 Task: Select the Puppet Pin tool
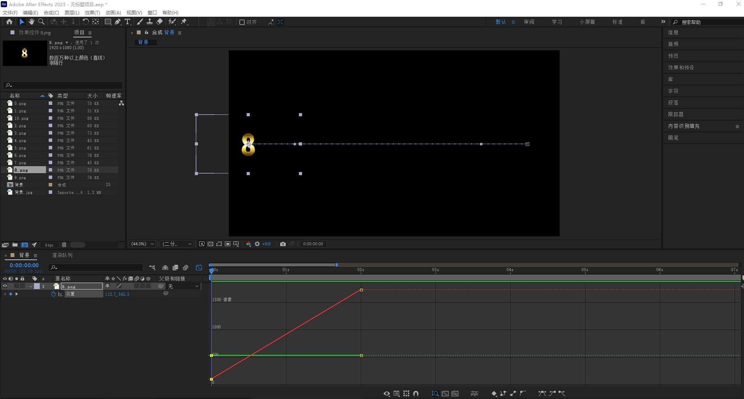point(184,22)
